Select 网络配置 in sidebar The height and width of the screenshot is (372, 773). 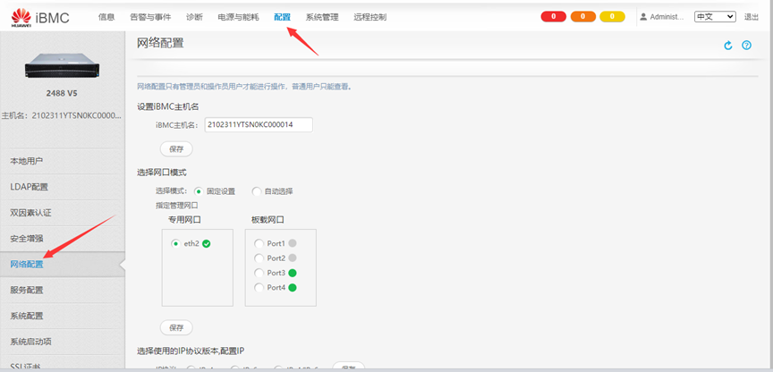click(x=63, y=265)
